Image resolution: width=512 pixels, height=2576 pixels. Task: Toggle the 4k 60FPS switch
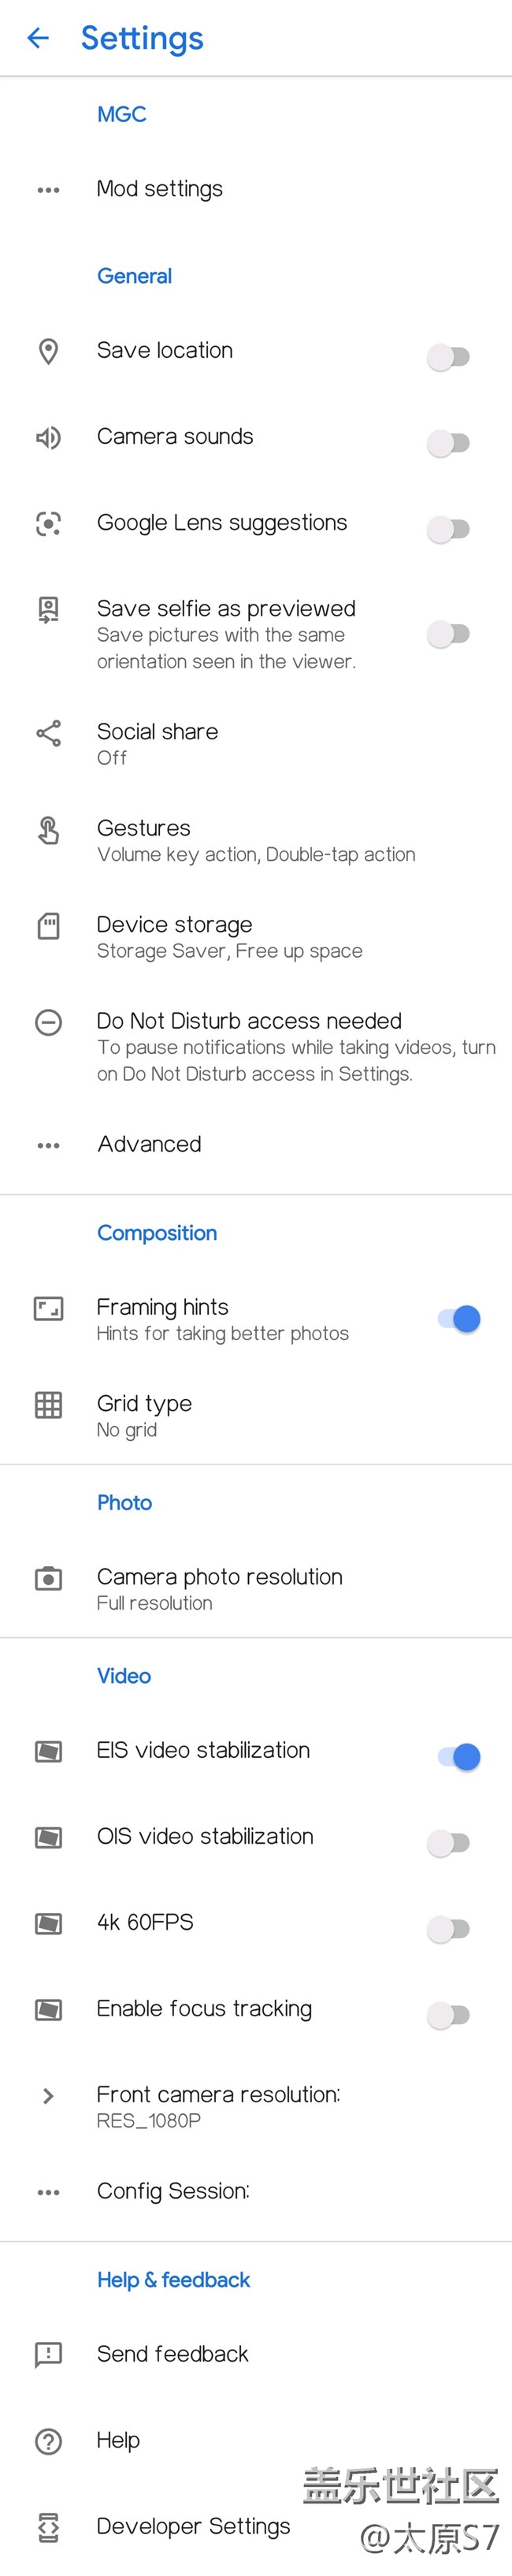click(449, 1928)
